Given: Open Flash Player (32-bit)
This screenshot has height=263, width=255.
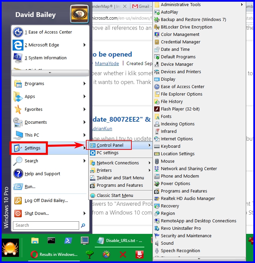Looking at the screenshot, I should click(199, 109).
